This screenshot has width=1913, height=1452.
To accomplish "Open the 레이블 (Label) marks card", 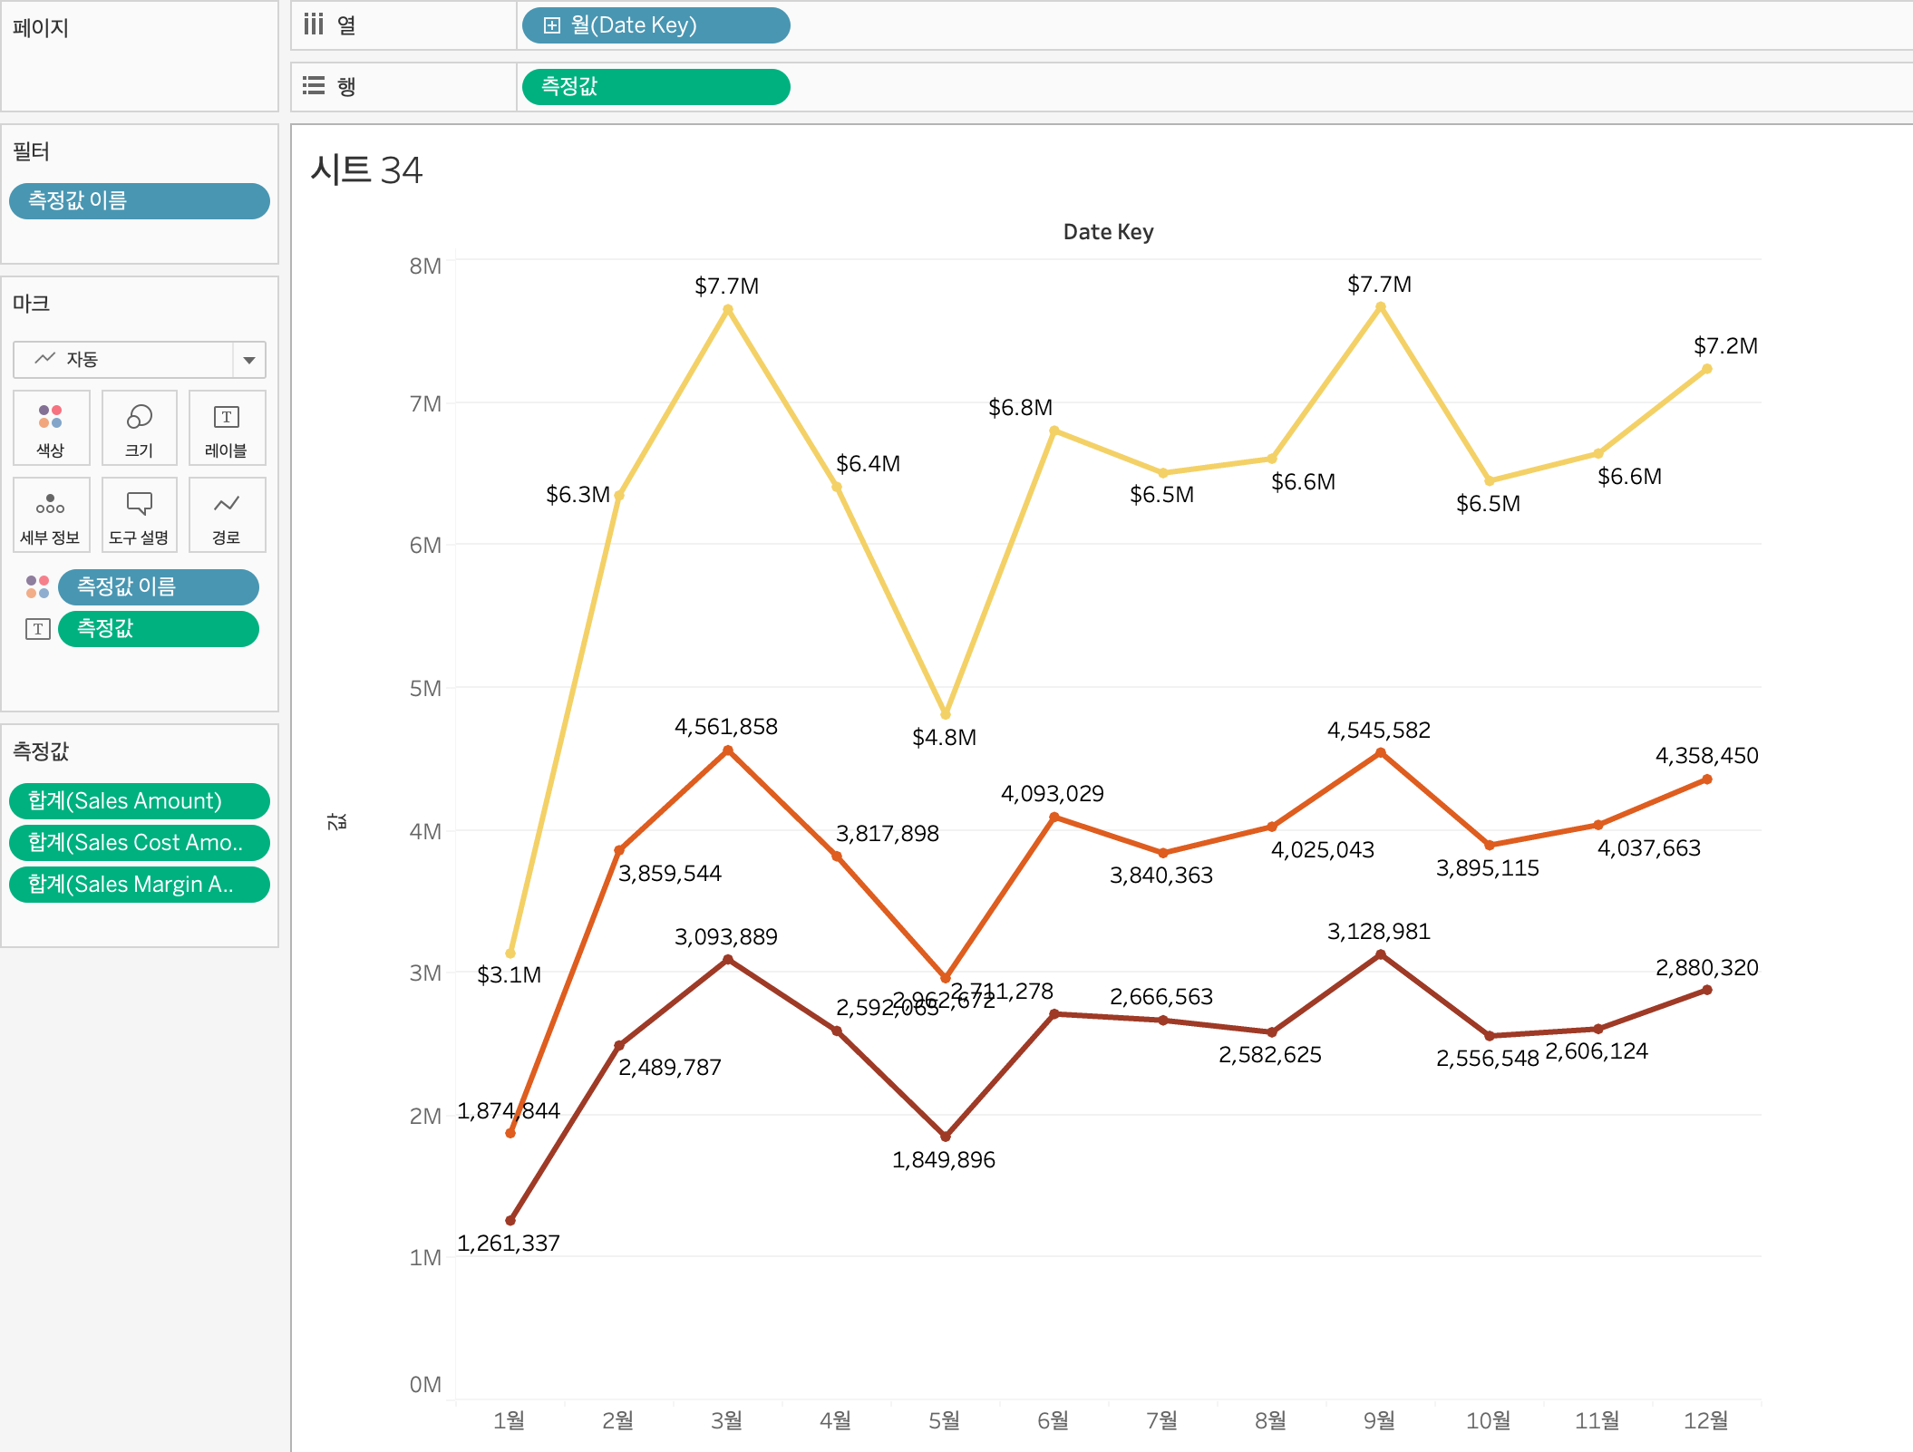I will pyautogui.click(x=227, y=427).
